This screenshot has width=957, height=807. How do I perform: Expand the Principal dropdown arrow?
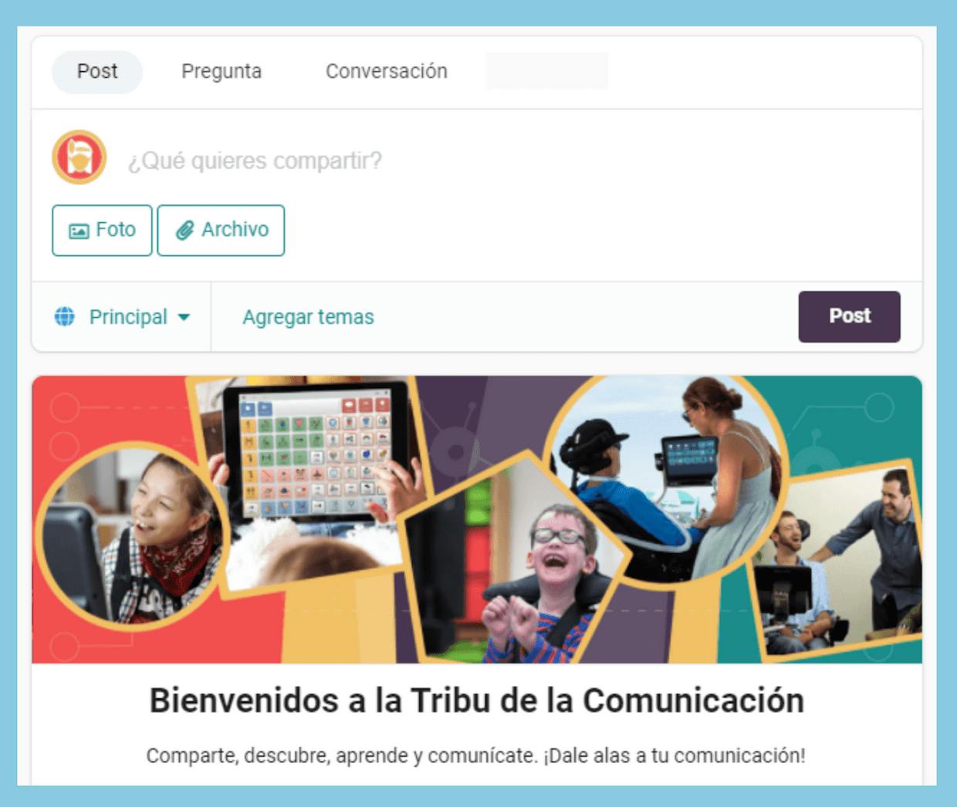pyautogui.click(x=184, y=317)
